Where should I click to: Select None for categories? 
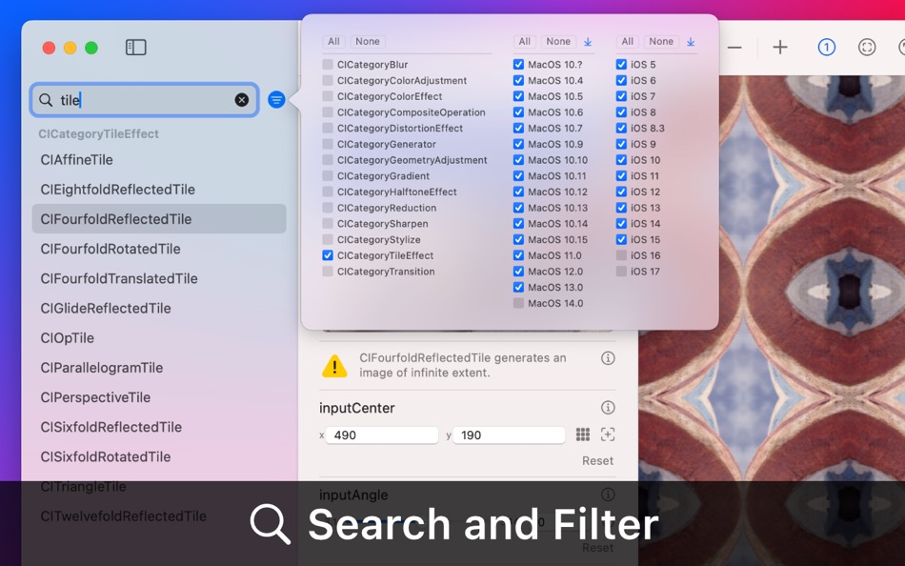coord(368,42)
